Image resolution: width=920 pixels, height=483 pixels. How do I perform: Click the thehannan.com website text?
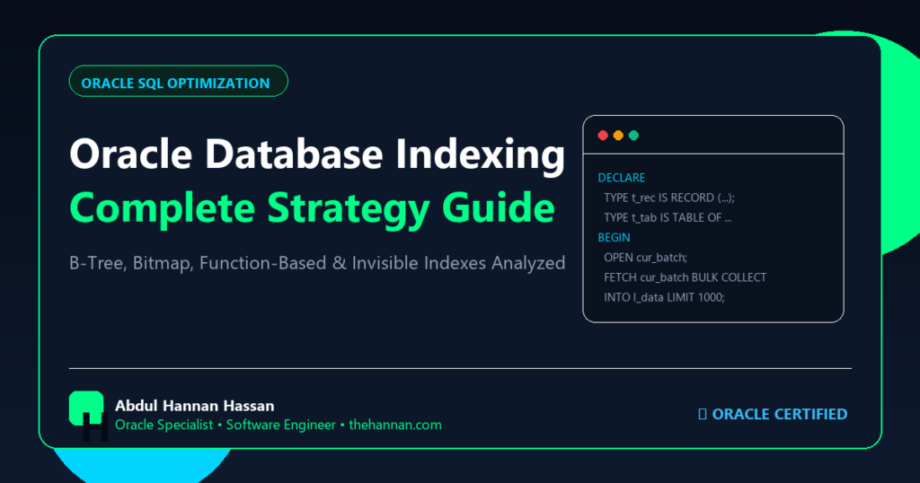click(395, 425)
